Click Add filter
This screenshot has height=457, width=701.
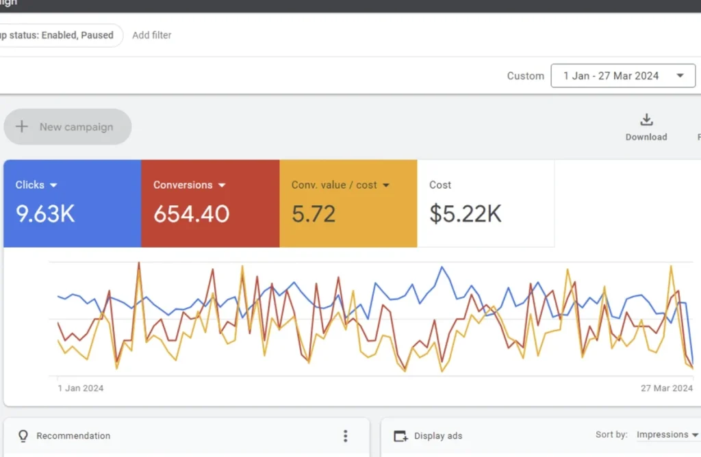click(152, 35)
